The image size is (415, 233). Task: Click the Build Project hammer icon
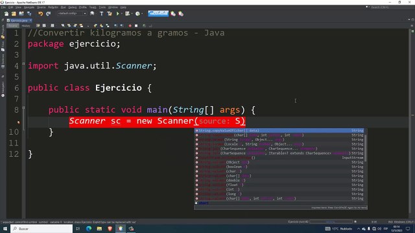[101, 14]
